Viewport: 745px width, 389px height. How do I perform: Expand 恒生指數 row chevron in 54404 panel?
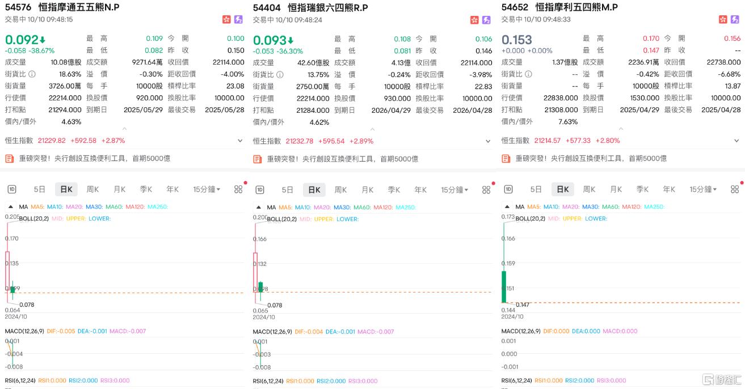[488, 141]
